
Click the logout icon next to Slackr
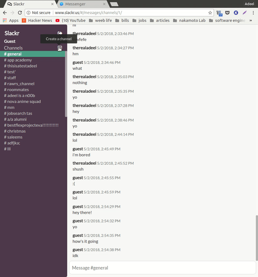[60, 33]
